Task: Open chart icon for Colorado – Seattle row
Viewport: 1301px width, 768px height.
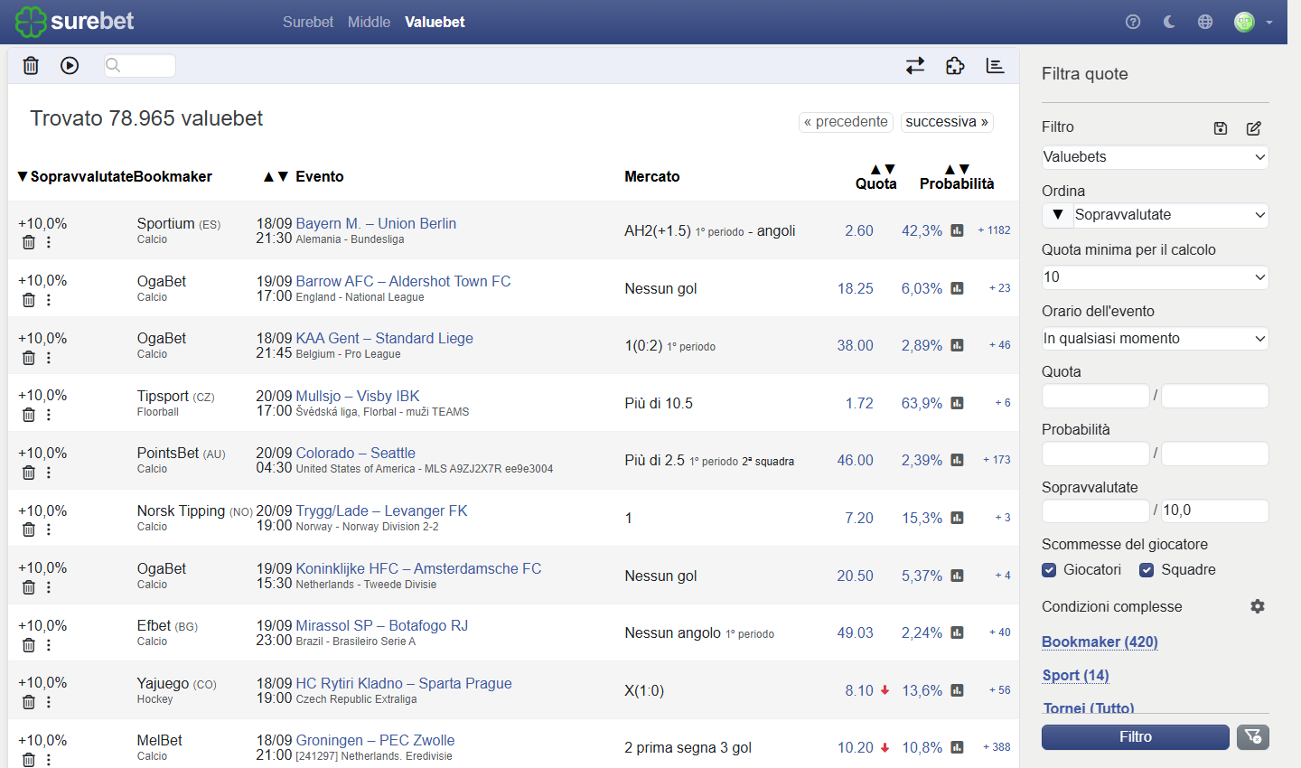Action: click(x=958, y=460)
